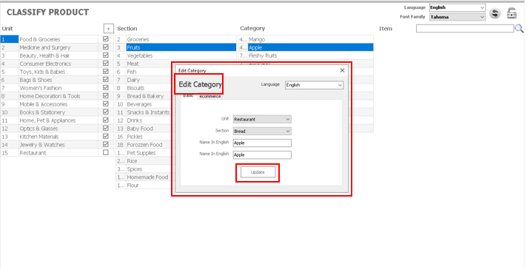Select the Baby Food section row
530x269 pixels.
click(x=144, y=129)
